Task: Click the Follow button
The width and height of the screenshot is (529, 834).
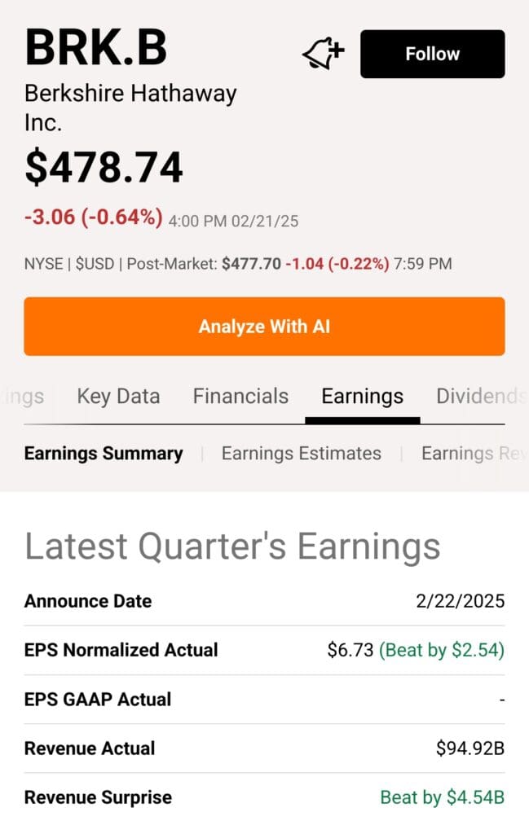Action: [432, 54]
